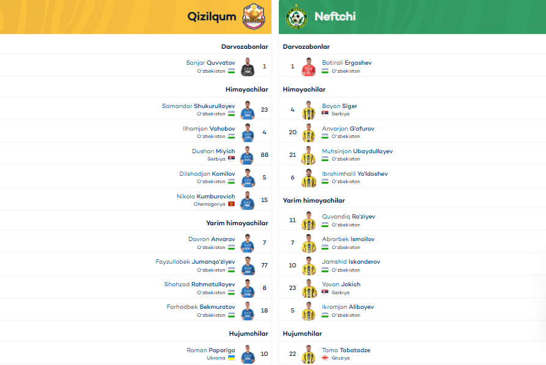Screen dimensions: 546x365
Task: Click the Serbia flag beside Boyan Siger
Action: click(325, 114)
